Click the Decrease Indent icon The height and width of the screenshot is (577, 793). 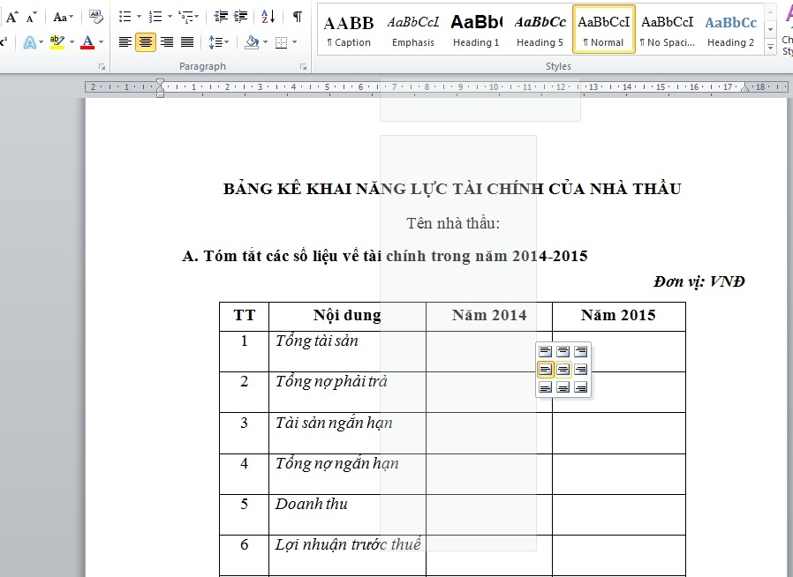click(x=220, y=16)
